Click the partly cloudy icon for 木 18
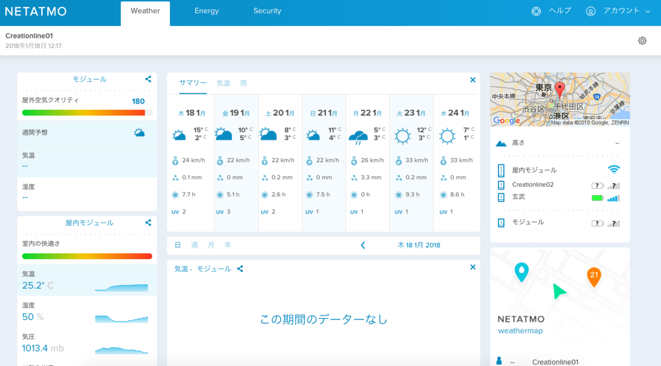Screen dimensions: 661x366 coord(179,136)
